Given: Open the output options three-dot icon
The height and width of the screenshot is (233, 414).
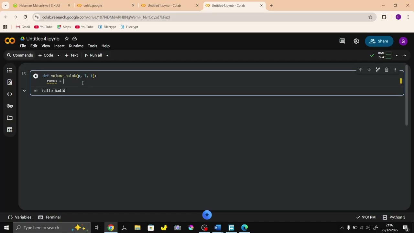Looking at the screenshot, I should tap(36, 91).
